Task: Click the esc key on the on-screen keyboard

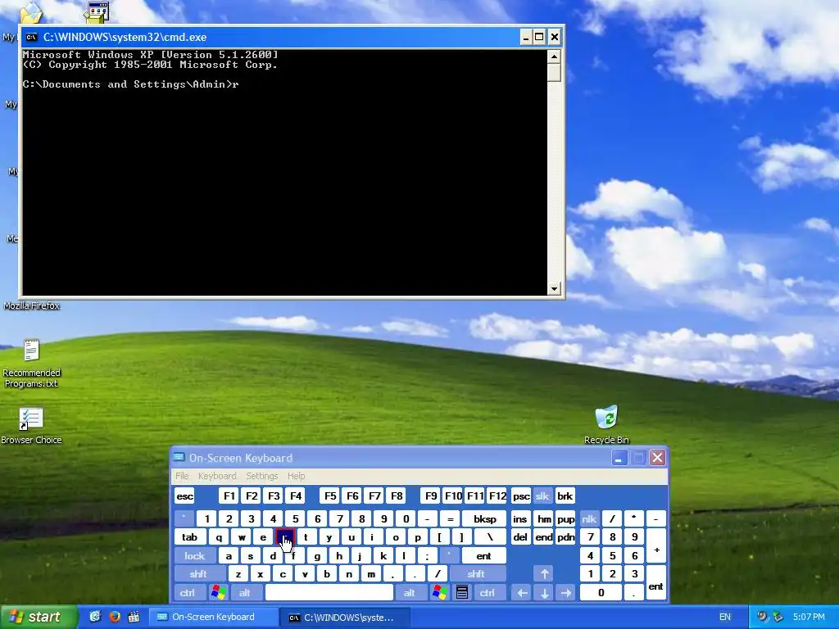Action: (x=184, y=496)
